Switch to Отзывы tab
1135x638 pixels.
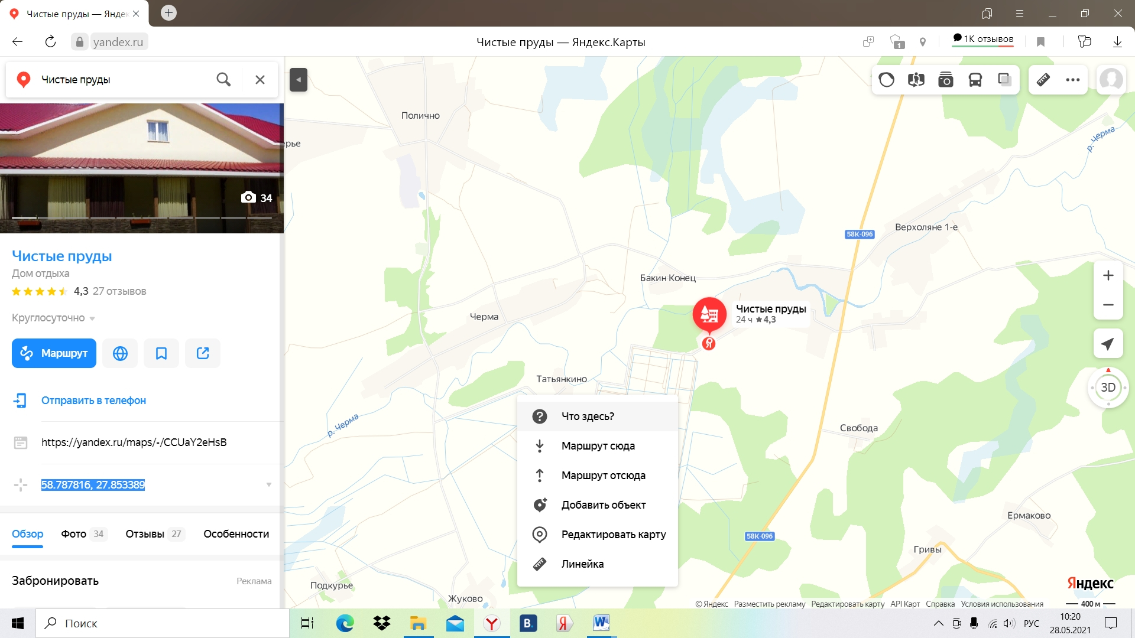point(145,534)
